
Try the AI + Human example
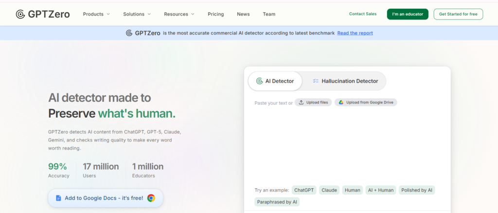[381, 190]
